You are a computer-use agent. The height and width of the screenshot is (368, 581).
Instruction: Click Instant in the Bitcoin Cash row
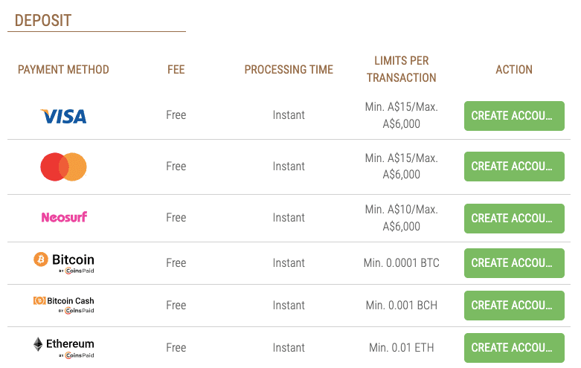click(x=289, y=306)
